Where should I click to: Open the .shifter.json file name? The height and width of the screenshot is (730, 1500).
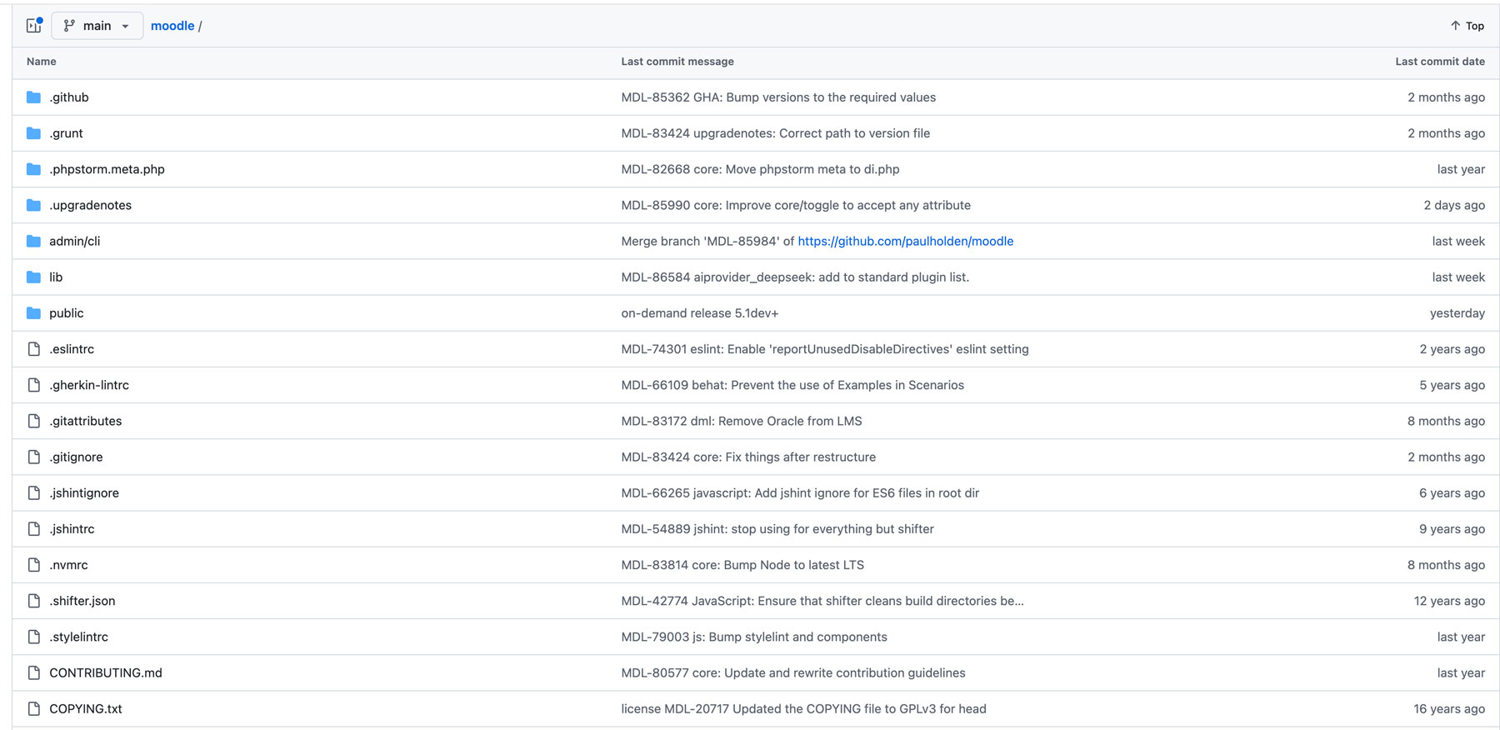point(82,601)
